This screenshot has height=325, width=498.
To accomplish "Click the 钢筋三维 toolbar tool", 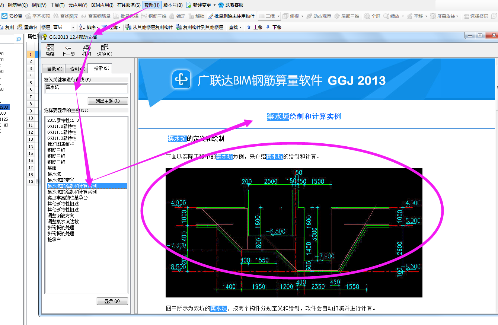I will [x=154, y=16].
